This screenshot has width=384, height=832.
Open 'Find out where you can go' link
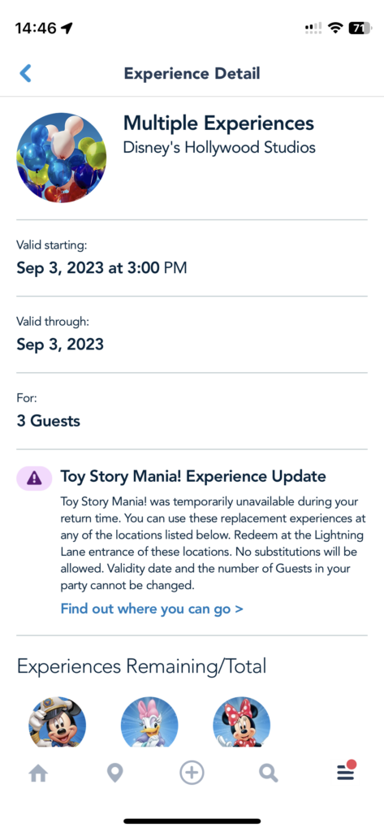(x=152, y=609)
